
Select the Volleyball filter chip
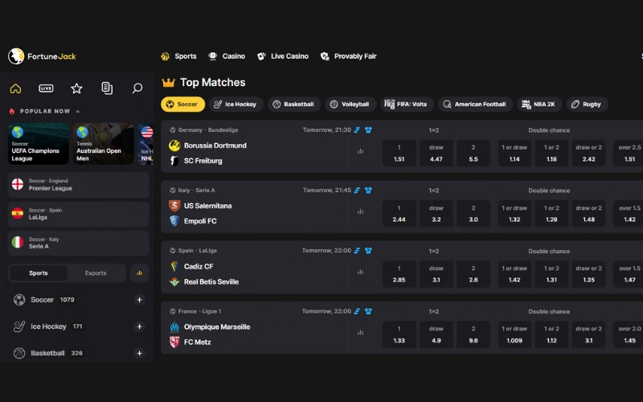[350, 105]
